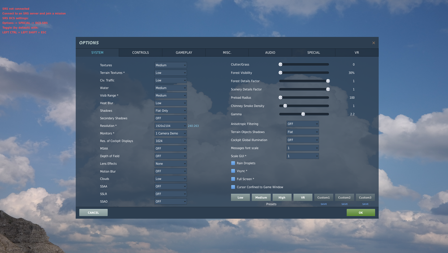This screenshot has height=253, width=448.
Task: Load the Custom2 preset
Action: pyautogui.click(x=344, y=197)
